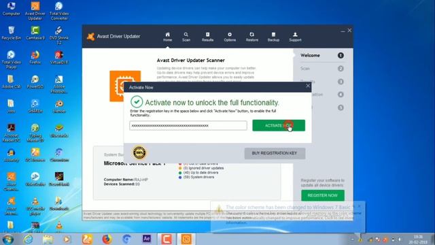Viewport: 435px width, 245px height.
Task: Click the BUY REGISTRATION KEY button
Action: (275, 153)
